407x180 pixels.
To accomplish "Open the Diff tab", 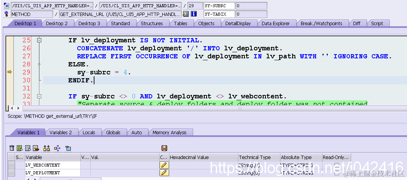I will tap(357, 23).
